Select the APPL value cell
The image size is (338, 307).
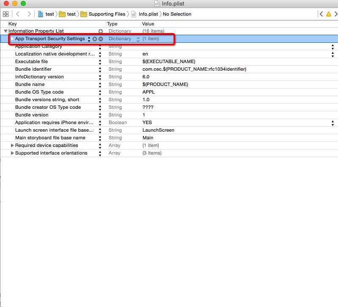coord(148,92)
